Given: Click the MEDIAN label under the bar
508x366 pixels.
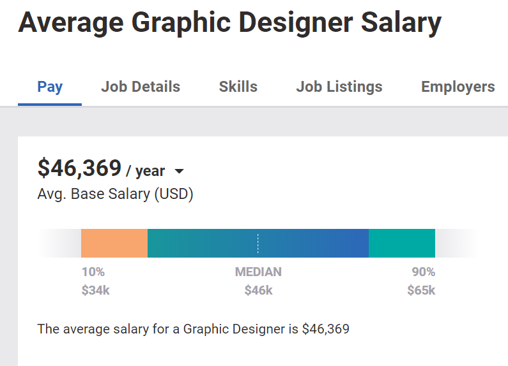Looking at the screenshot, I should pos(258,272).
